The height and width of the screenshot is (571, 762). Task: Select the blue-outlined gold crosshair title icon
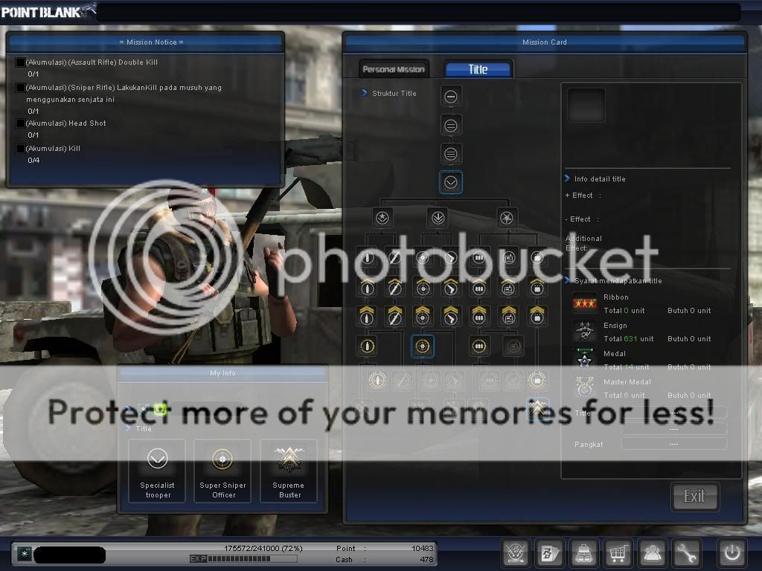click(423, 346)
